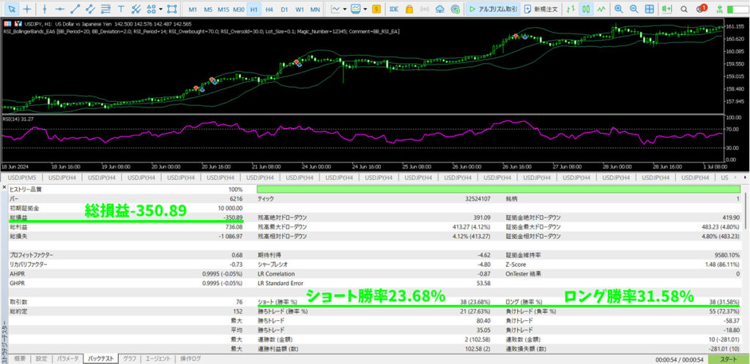Open the indicators list icon

356,9
